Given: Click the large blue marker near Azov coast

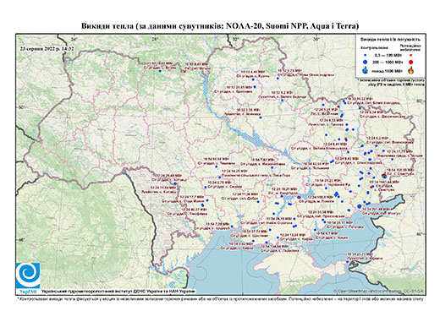Looking at the screenshot, I should 359,206.
